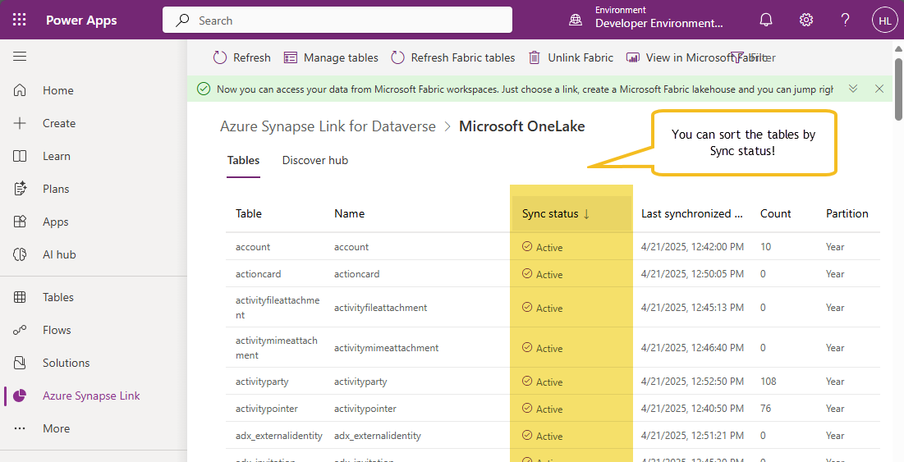Select the activityparty row
The height and width of the screenshot is (462, 904).
click(x=553, y=382)
